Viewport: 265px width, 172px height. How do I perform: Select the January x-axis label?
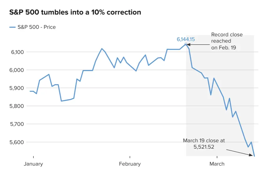point(33,164)
